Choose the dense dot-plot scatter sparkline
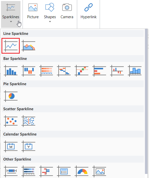This screenshot has width=149, height=178. click(x=28, y=121)
